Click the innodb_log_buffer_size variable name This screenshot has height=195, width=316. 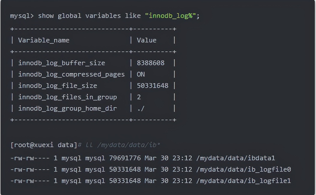[x=62, y=63]
